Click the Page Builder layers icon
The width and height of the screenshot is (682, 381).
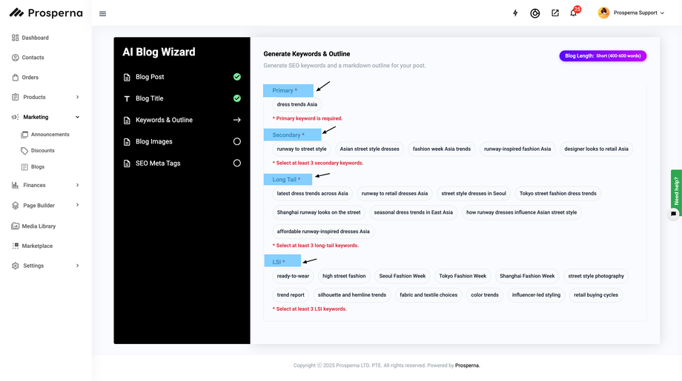[16, 205]
